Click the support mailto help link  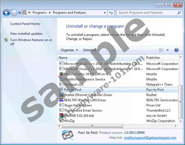(x=150, y=138)
